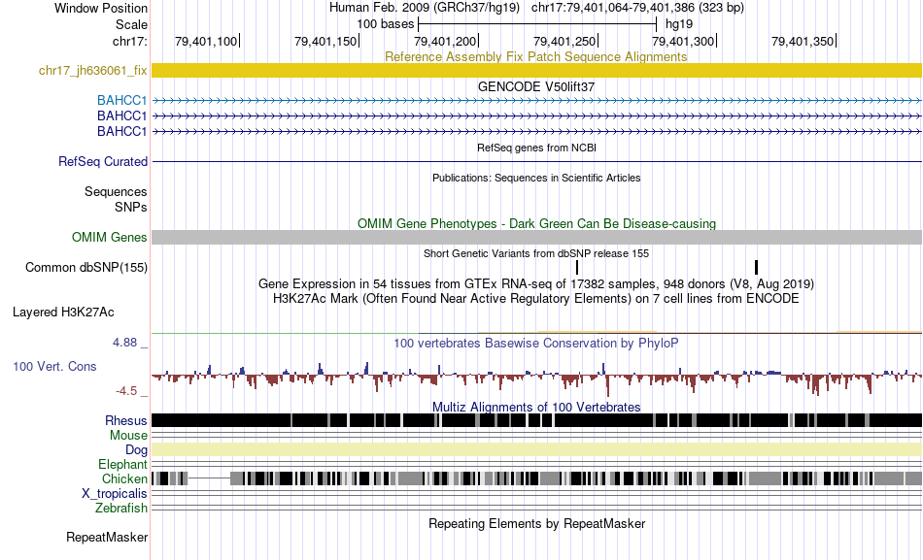Select the chr17_jh636061_fix track label

pos(93,71)
